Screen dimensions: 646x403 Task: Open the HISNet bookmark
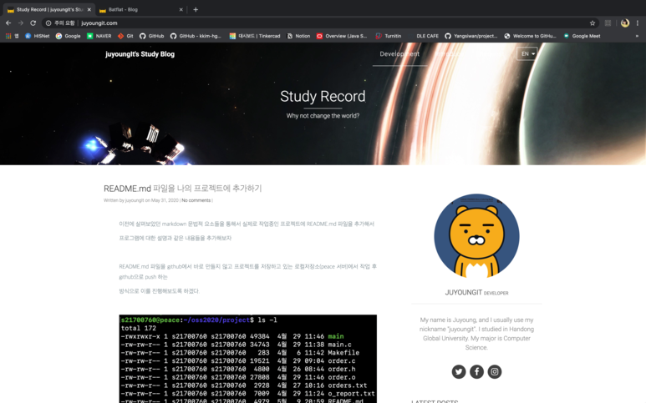click(x=37, y=36)
